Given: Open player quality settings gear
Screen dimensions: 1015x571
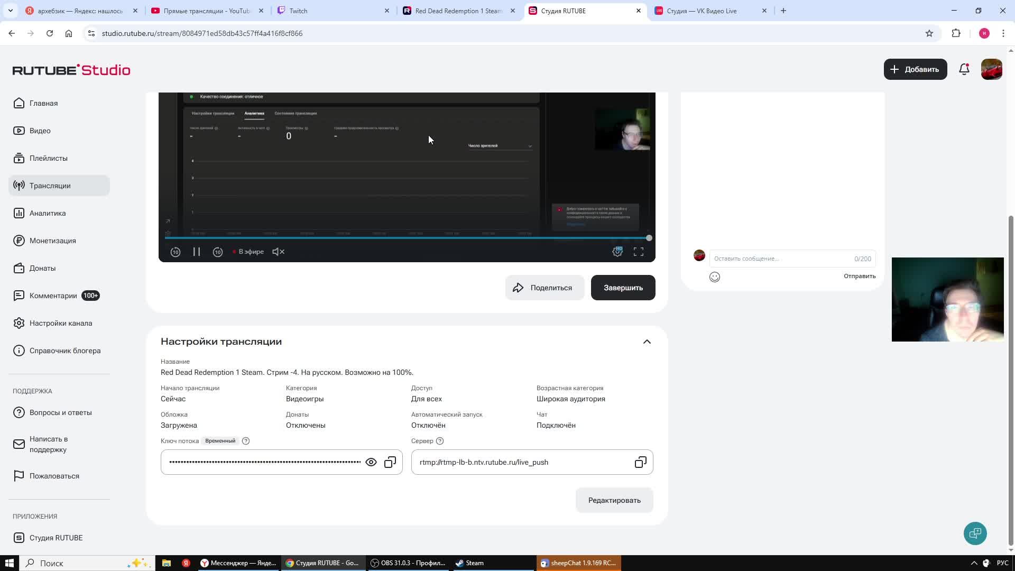Looking at the screenshot, I should pos(617,252).
